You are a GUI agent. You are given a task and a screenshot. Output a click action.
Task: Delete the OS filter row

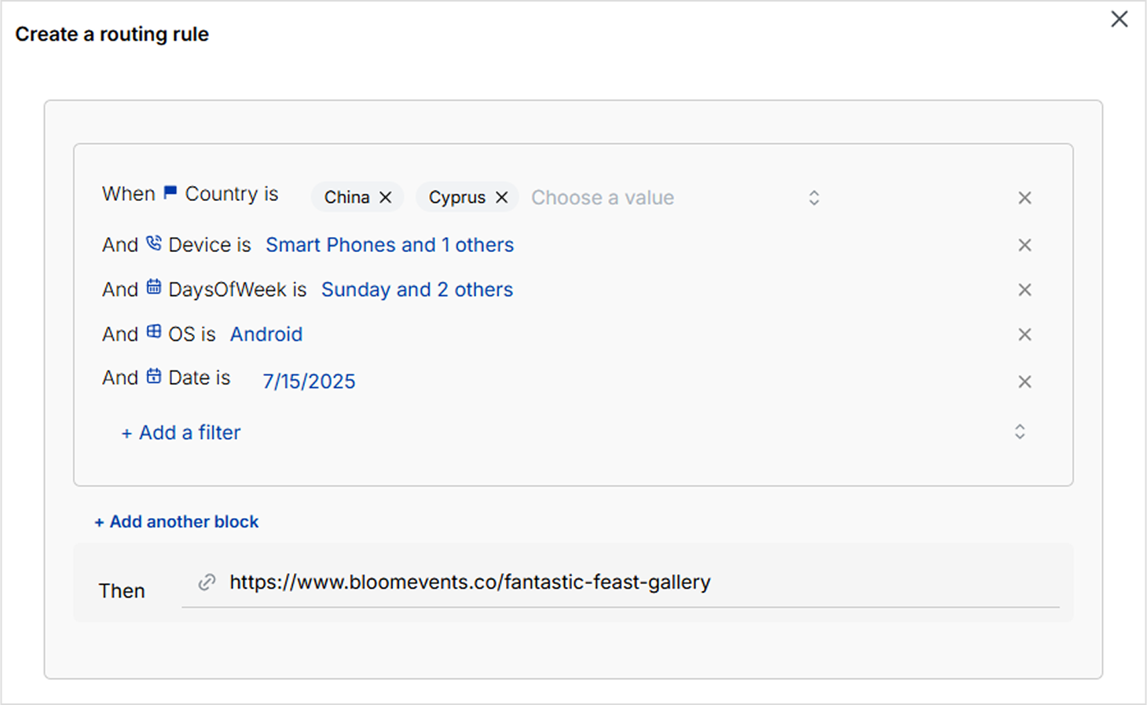[1024, 334]
